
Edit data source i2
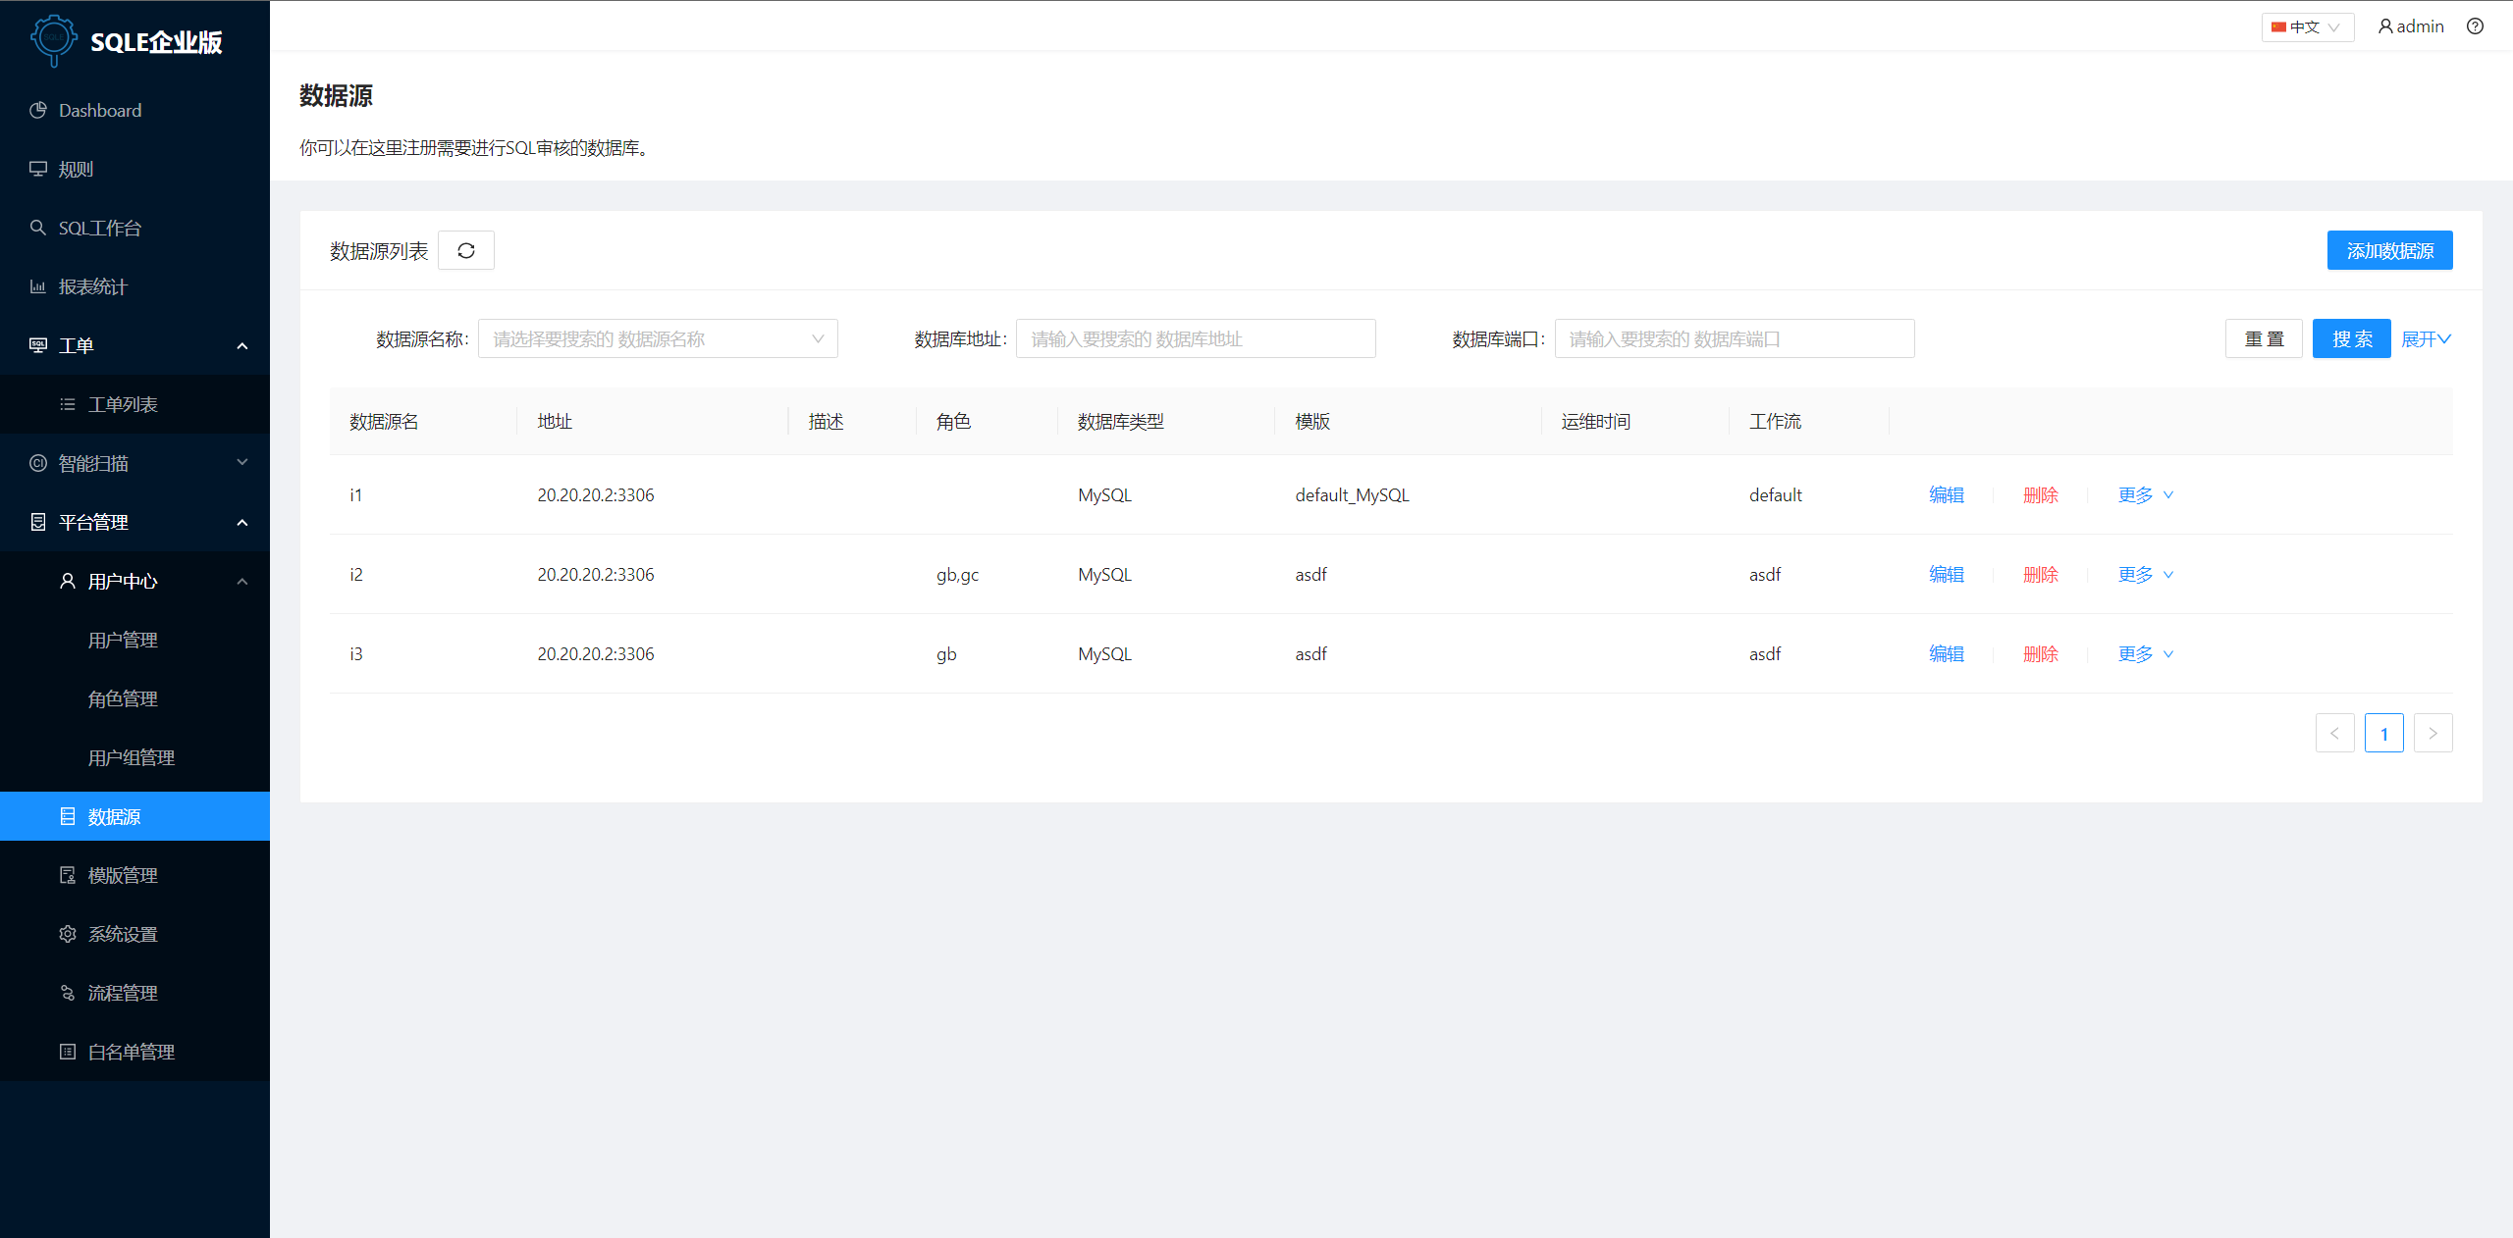pyautogui.click(x=1947, y=574)
